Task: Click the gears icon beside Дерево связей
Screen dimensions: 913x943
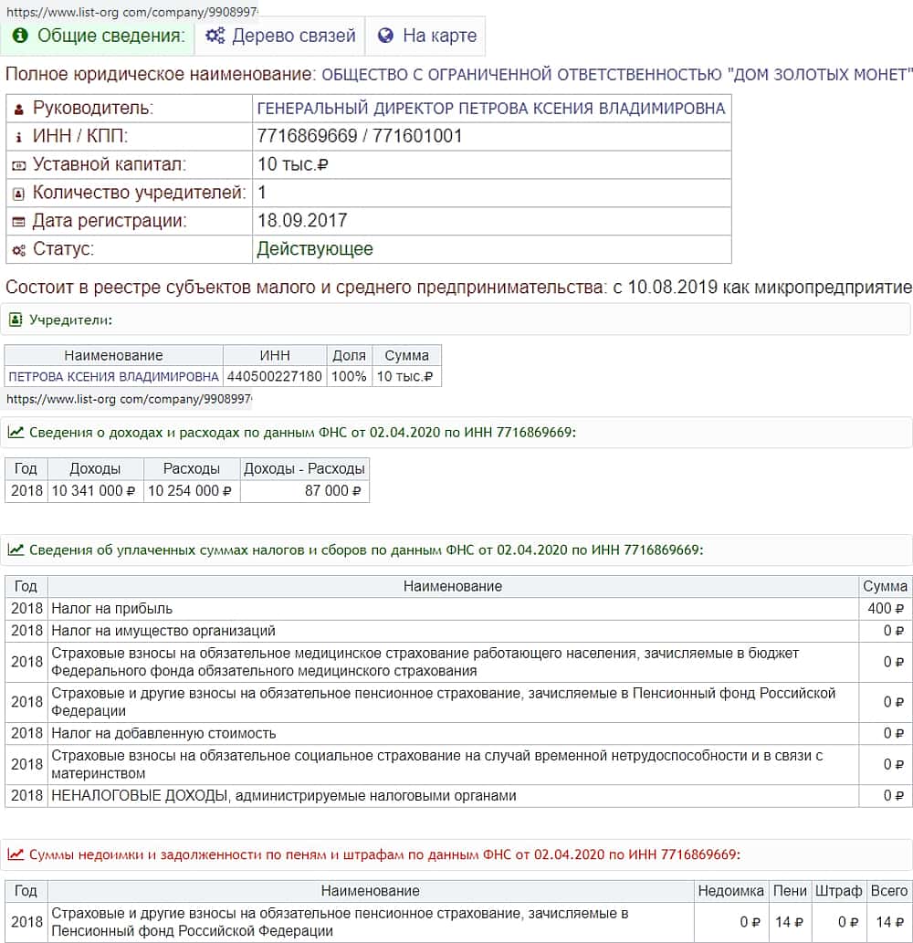Action: pyautogui.click(x=215, y=37)
